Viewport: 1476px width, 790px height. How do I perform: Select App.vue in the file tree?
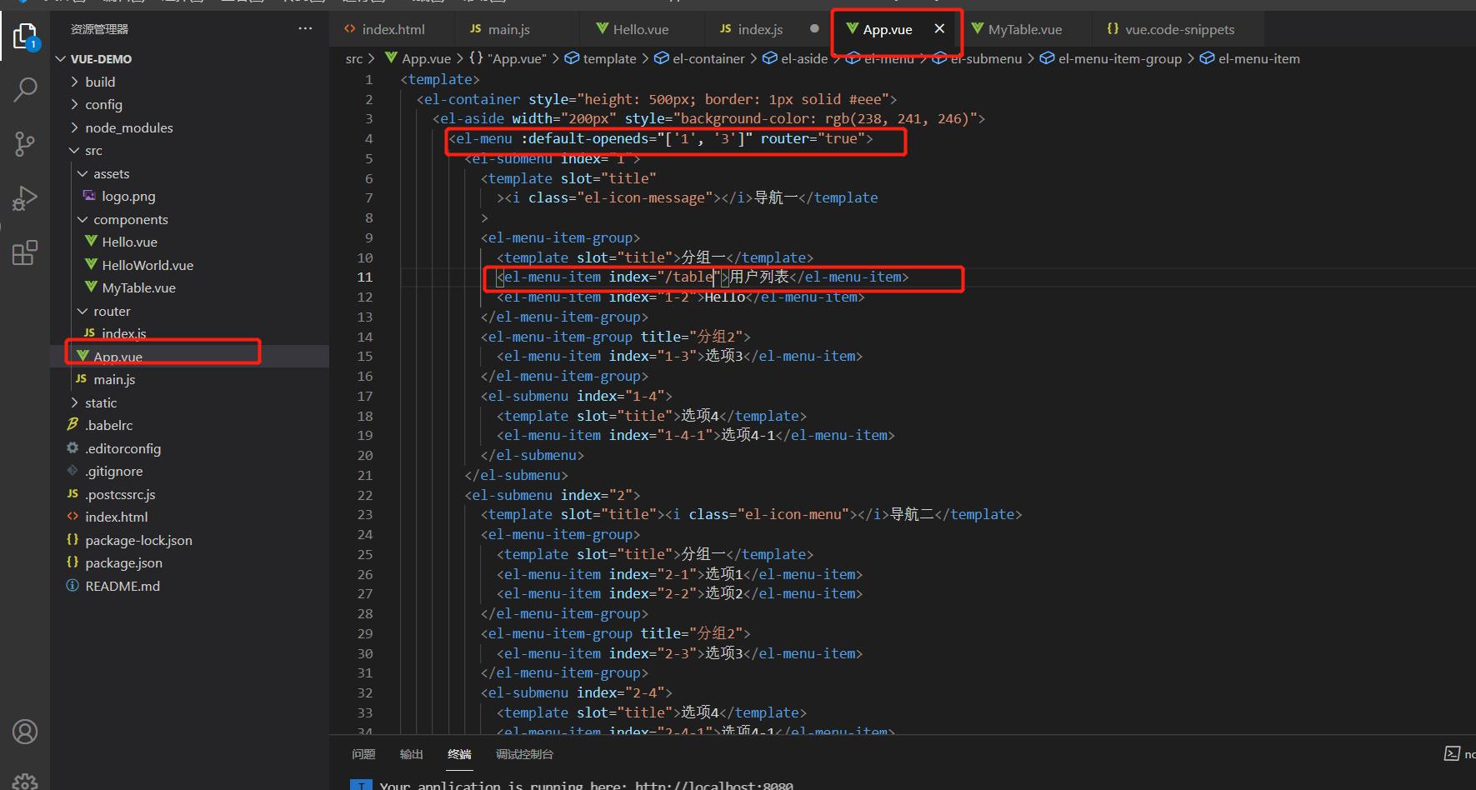pos(118,357)
